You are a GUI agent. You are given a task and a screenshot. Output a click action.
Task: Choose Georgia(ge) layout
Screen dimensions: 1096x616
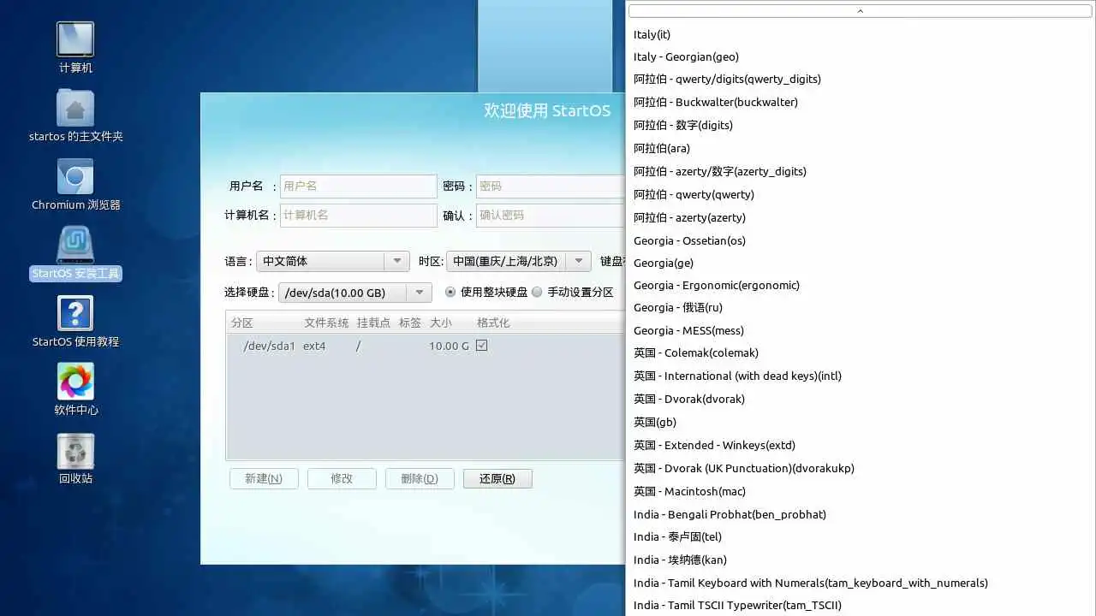pos(861,263)
